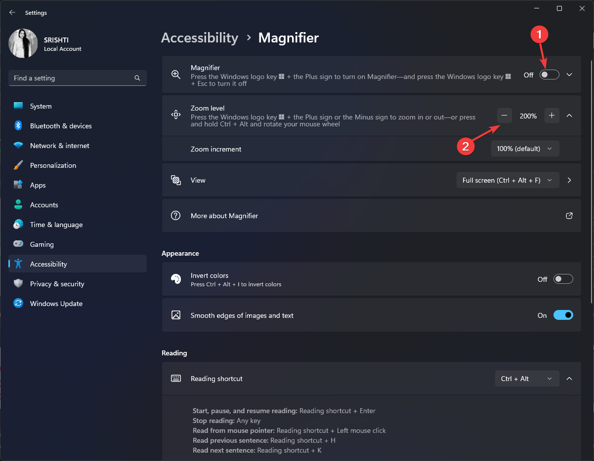This screenshot has height=461, width=594.
Task: Disable Smooth edges of images and text
Action: tap(563, 315)
